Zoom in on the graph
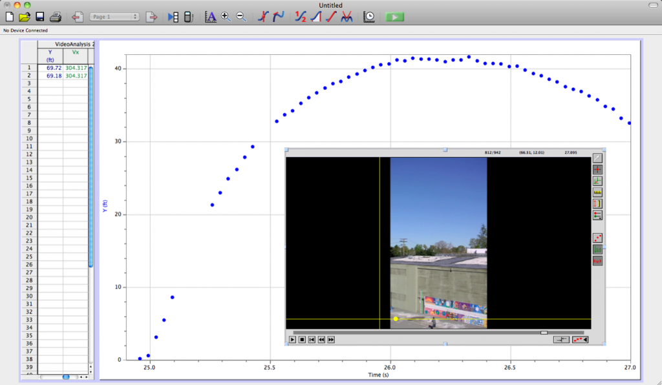 point(226,16)
